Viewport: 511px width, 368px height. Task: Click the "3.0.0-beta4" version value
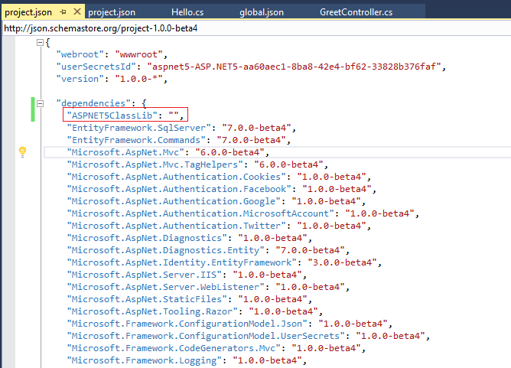342,262
